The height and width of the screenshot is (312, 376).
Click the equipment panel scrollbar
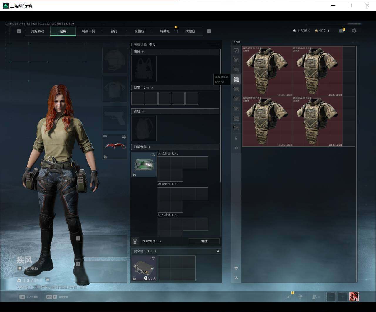click(221, 116)
